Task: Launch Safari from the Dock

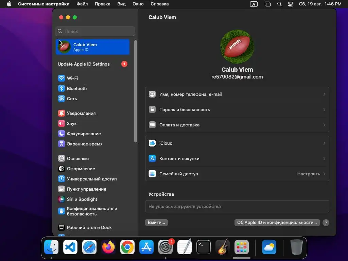Action: [89, 247]
